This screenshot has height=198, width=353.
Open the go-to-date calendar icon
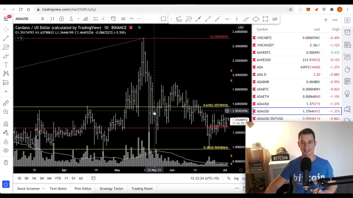[93, 178]
